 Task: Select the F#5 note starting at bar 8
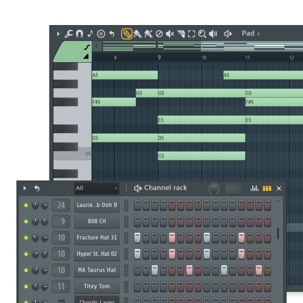114,102
